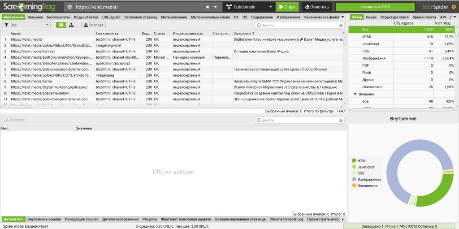Open the Время ответа tab

pos(424,17)
